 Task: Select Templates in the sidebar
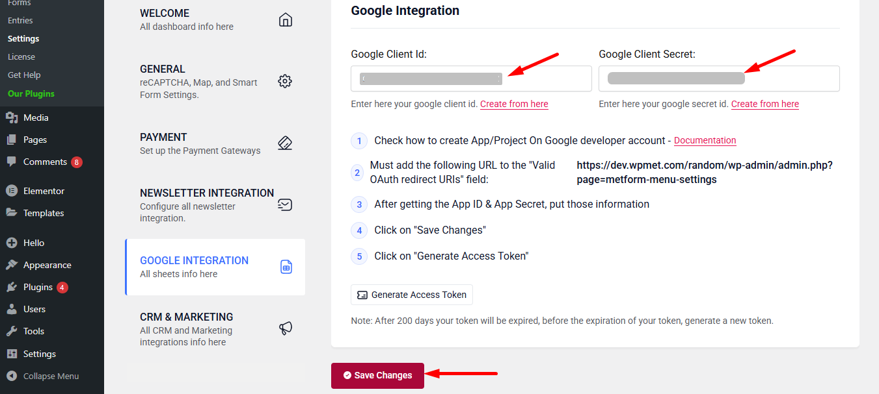click(42, 212)
